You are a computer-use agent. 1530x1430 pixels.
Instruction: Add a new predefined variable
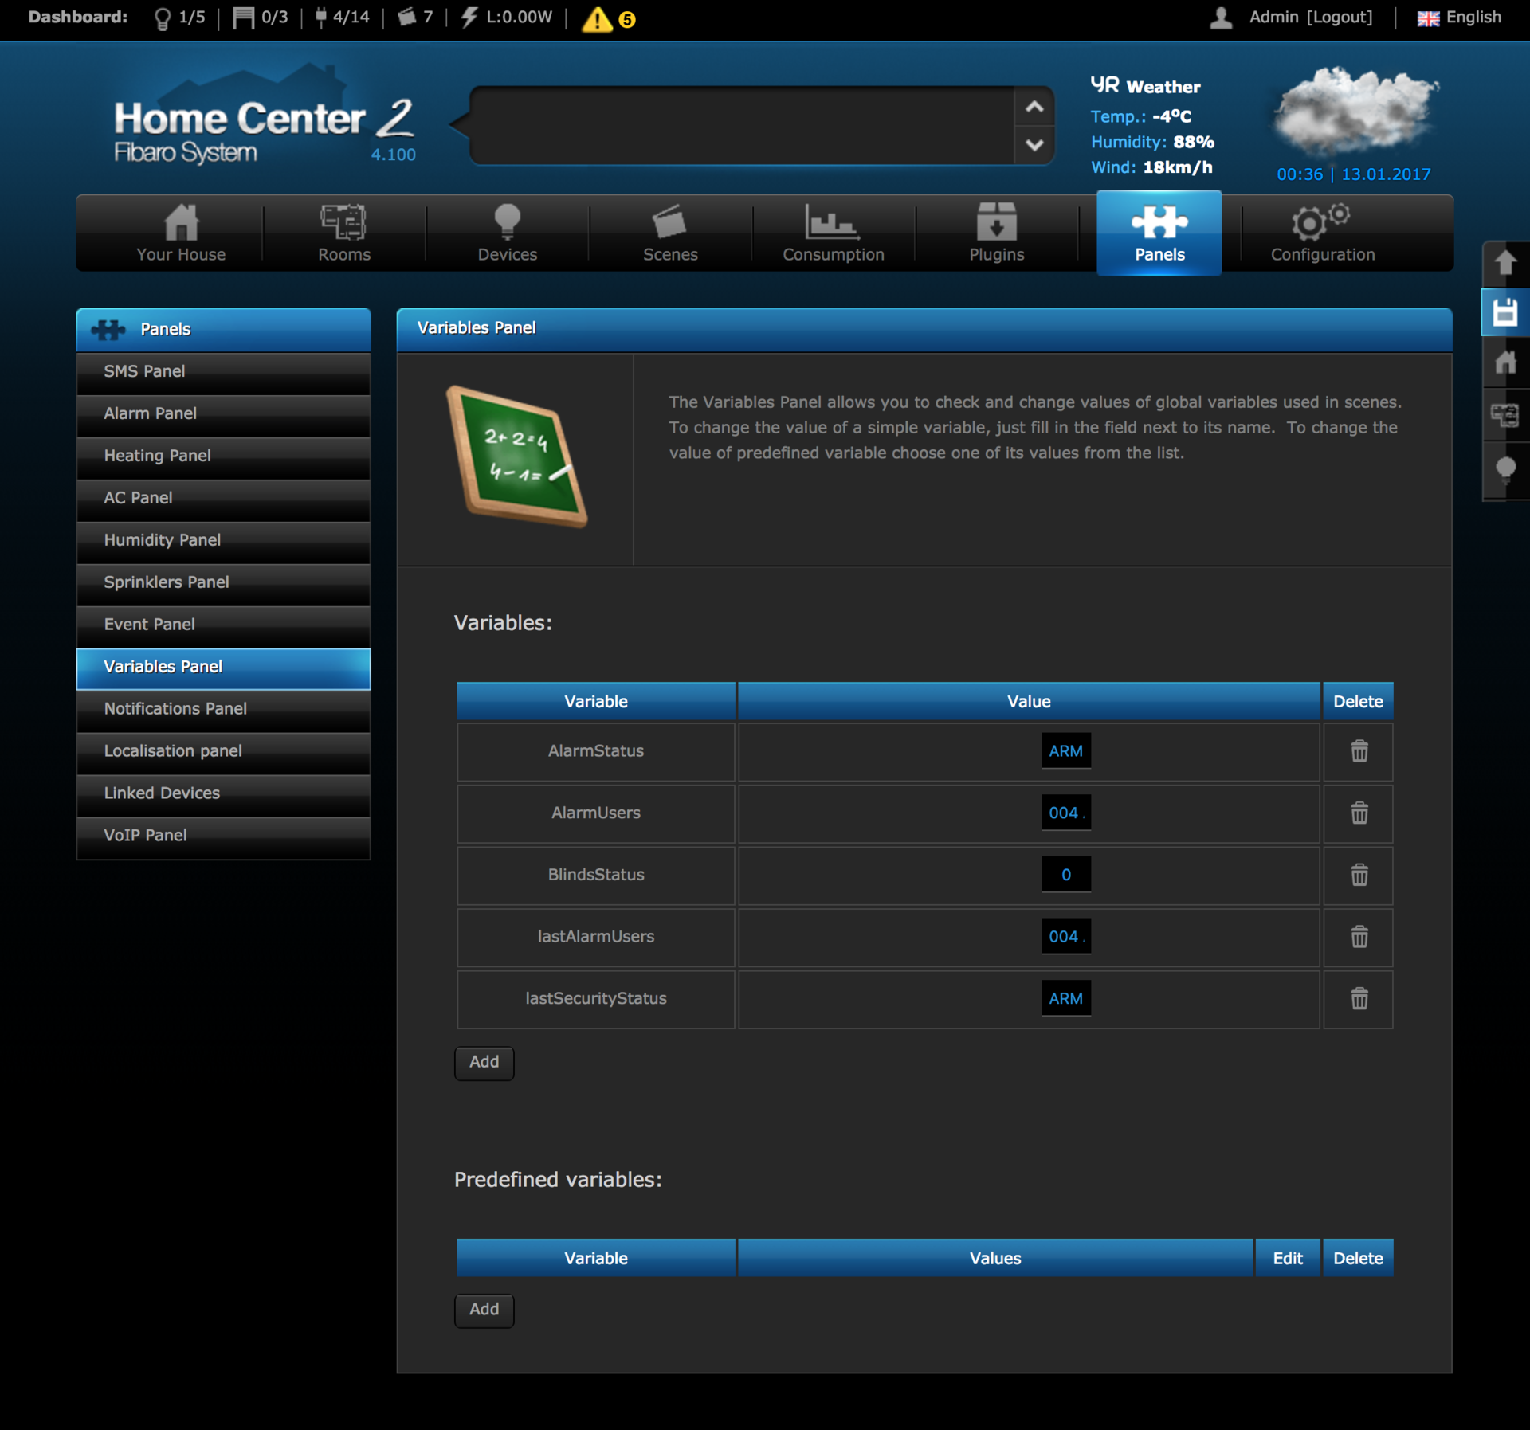484,1309
